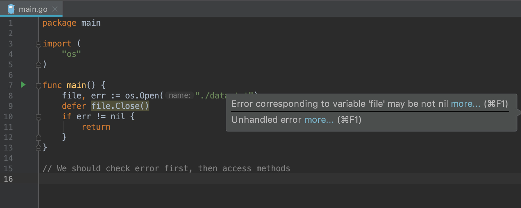521x208 pixels.
Task: Close the main.go editor tab
Action: pos(55,9)
